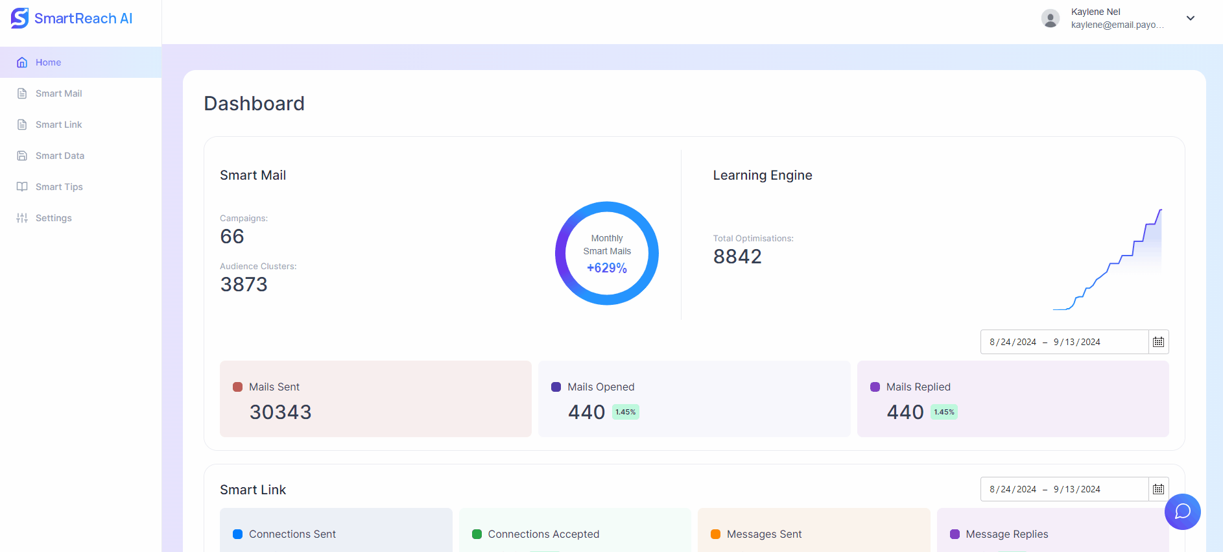This screenshot has height=552, width=1223.
Task: Click the Messages Sent orange dot
Action: coord(715,534)
